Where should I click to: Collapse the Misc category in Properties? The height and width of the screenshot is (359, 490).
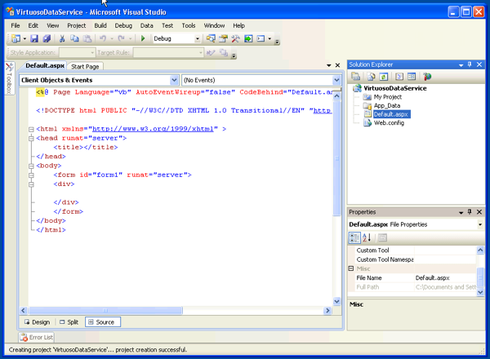pos(352,268)
